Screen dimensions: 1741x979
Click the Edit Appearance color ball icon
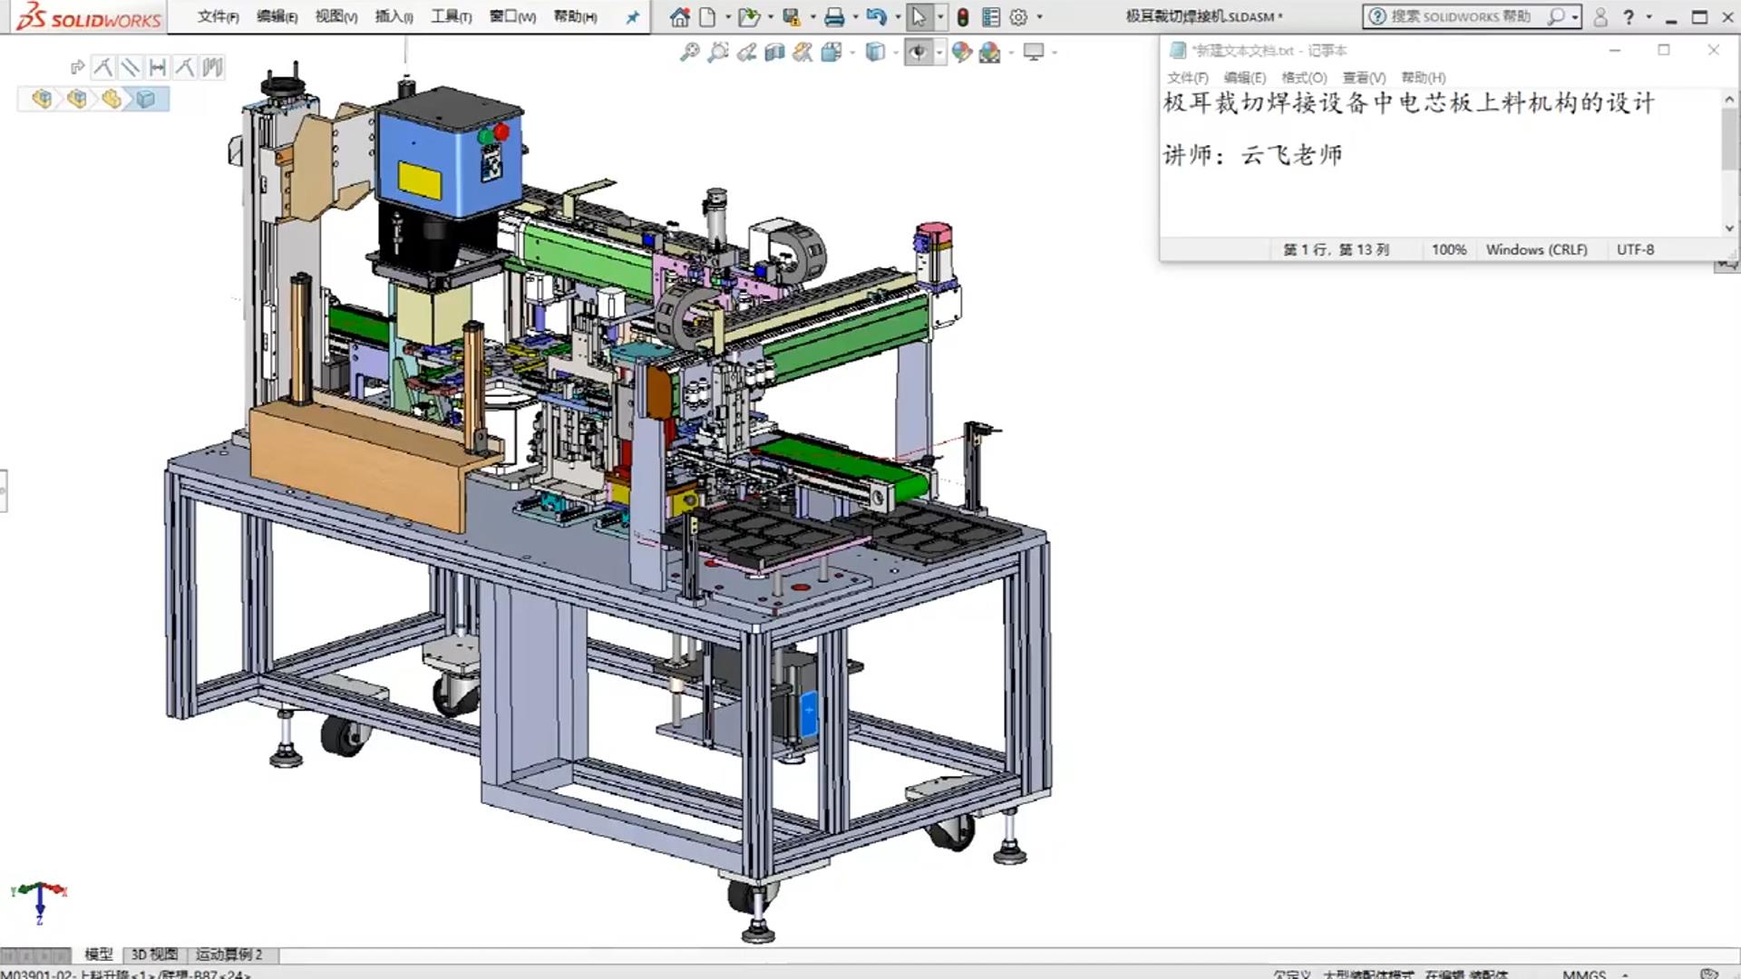click(962, 52)
